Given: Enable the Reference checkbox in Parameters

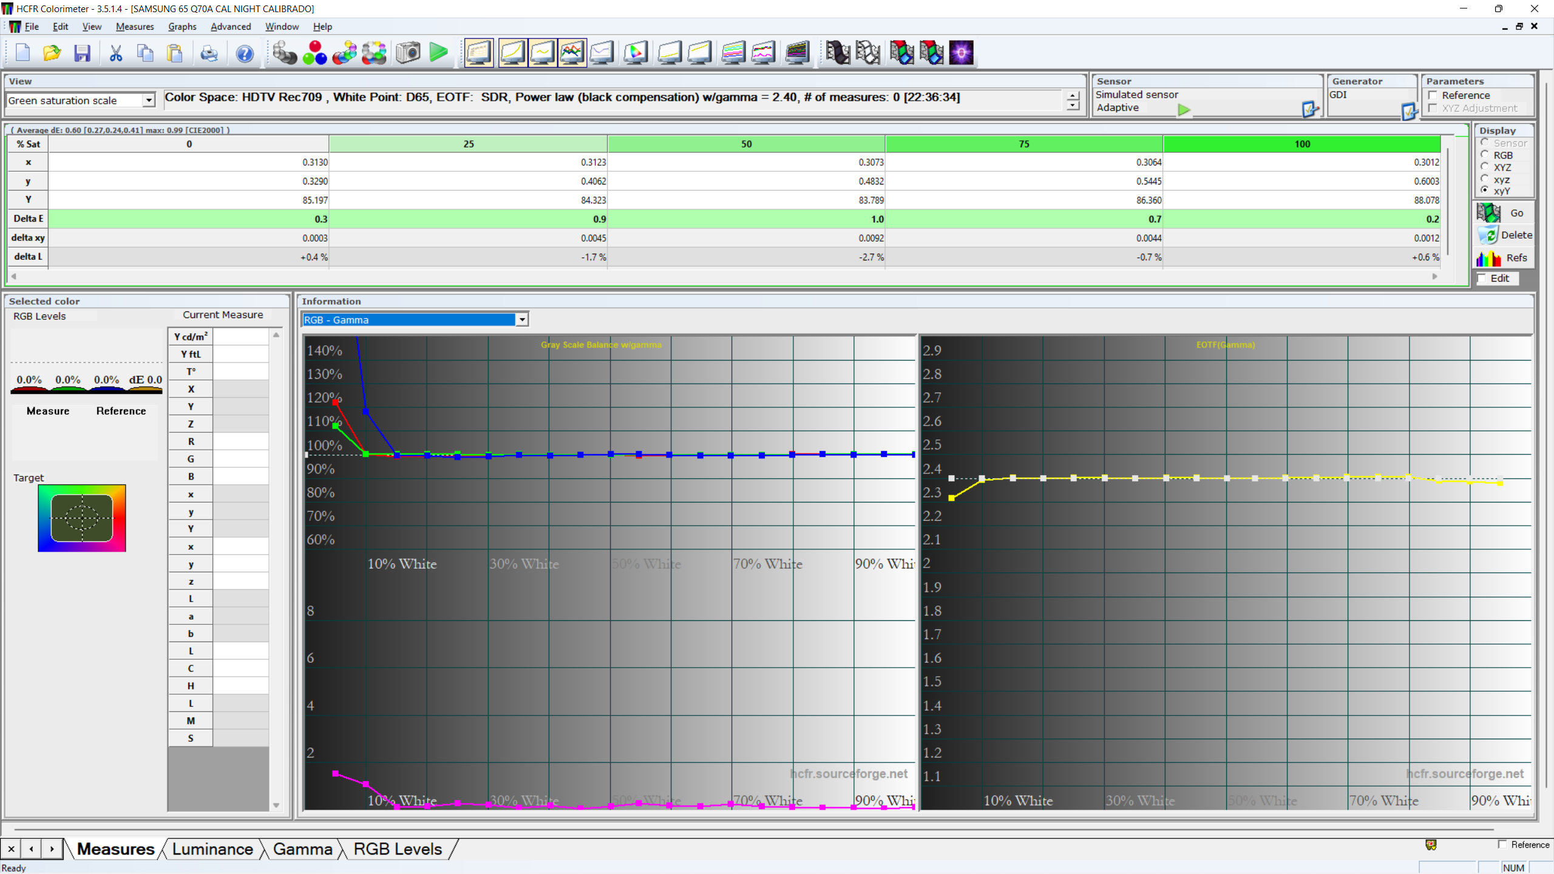Looking at the screenshot, I should [x=1433, y=95].
